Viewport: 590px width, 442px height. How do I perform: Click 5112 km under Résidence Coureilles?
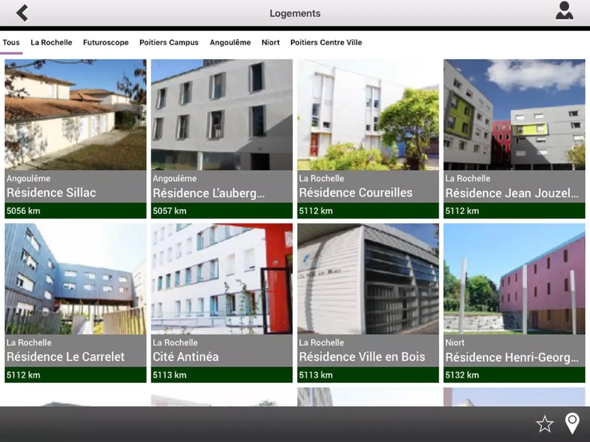(316, 211)
